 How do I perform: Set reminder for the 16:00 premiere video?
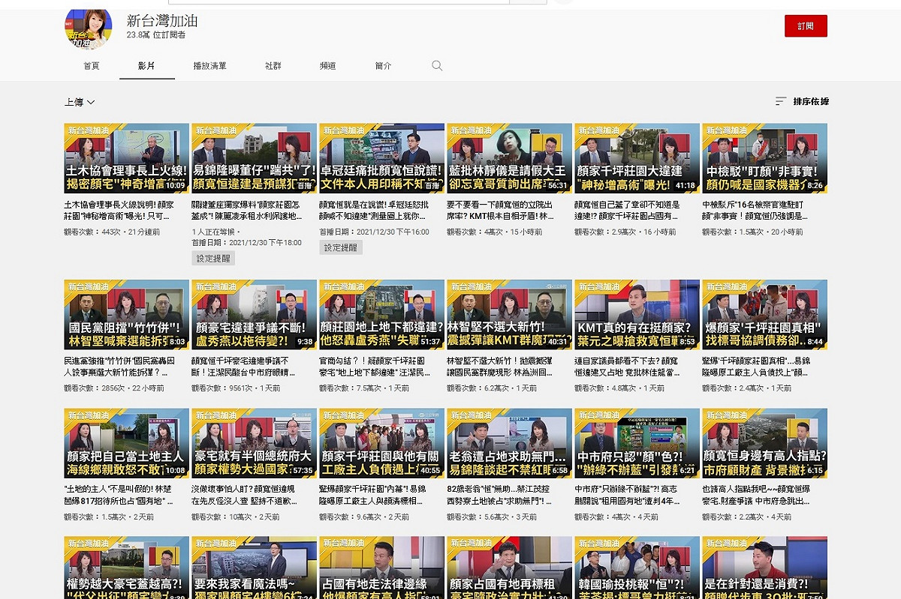[341, 247]
